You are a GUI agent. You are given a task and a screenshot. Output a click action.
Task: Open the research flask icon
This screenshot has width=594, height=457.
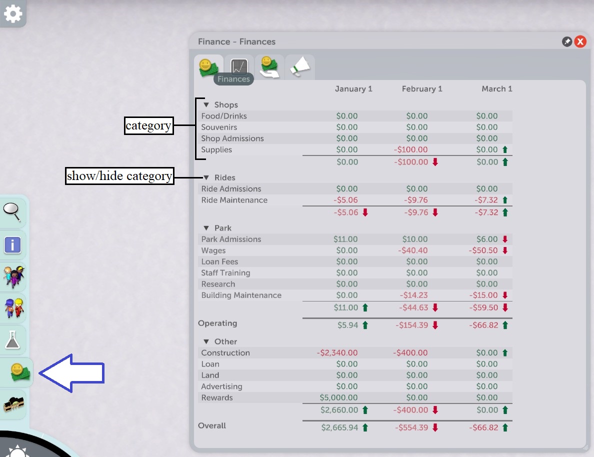pyautogui.click(x=12, y=339)
